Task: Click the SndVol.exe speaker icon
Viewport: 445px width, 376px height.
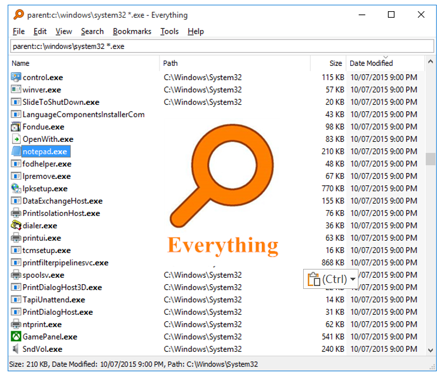Action: tap(16, 349)
